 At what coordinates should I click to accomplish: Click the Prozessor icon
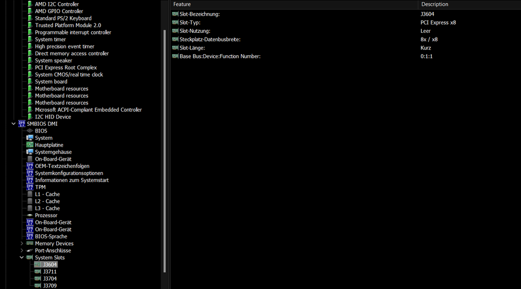tap(30, 215)
